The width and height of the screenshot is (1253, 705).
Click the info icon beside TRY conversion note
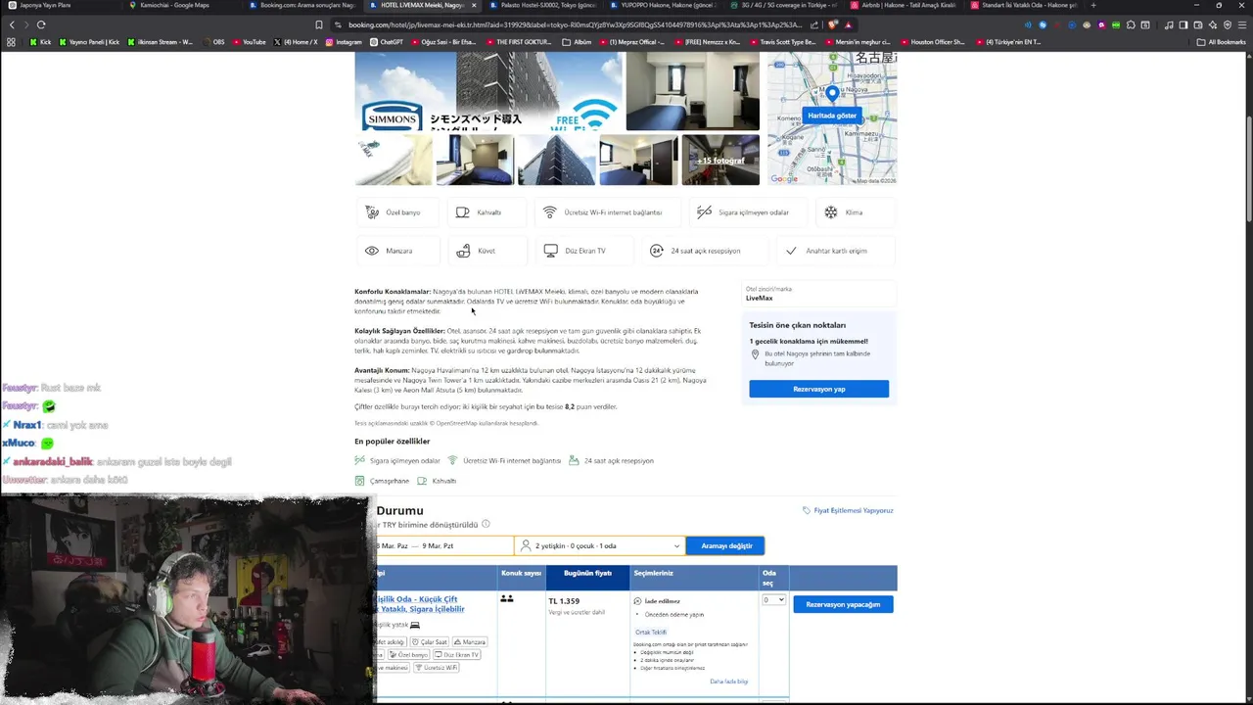[486, 524]
